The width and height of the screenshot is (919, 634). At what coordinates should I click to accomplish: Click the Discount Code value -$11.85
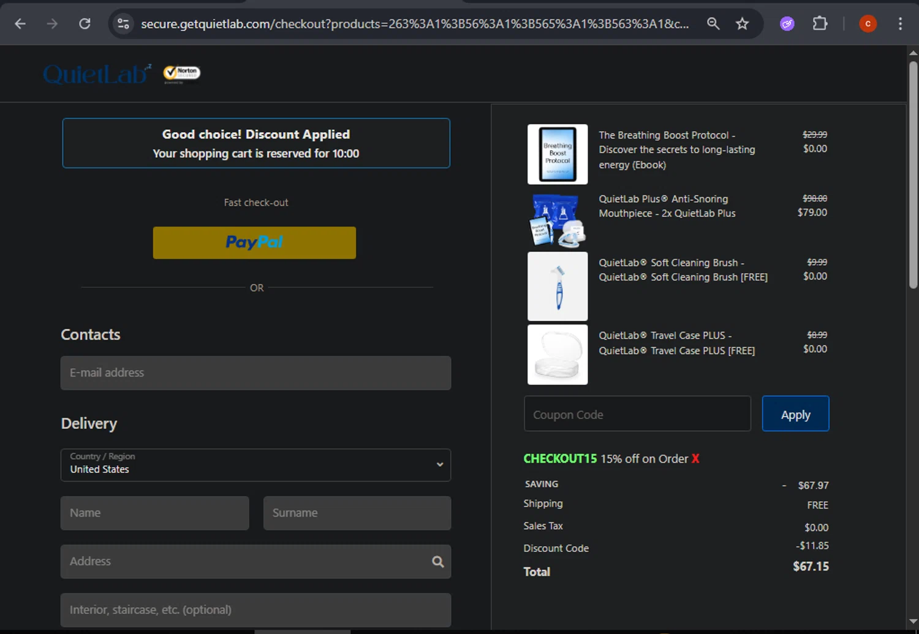pyautogui.click(x=812, y=546)
